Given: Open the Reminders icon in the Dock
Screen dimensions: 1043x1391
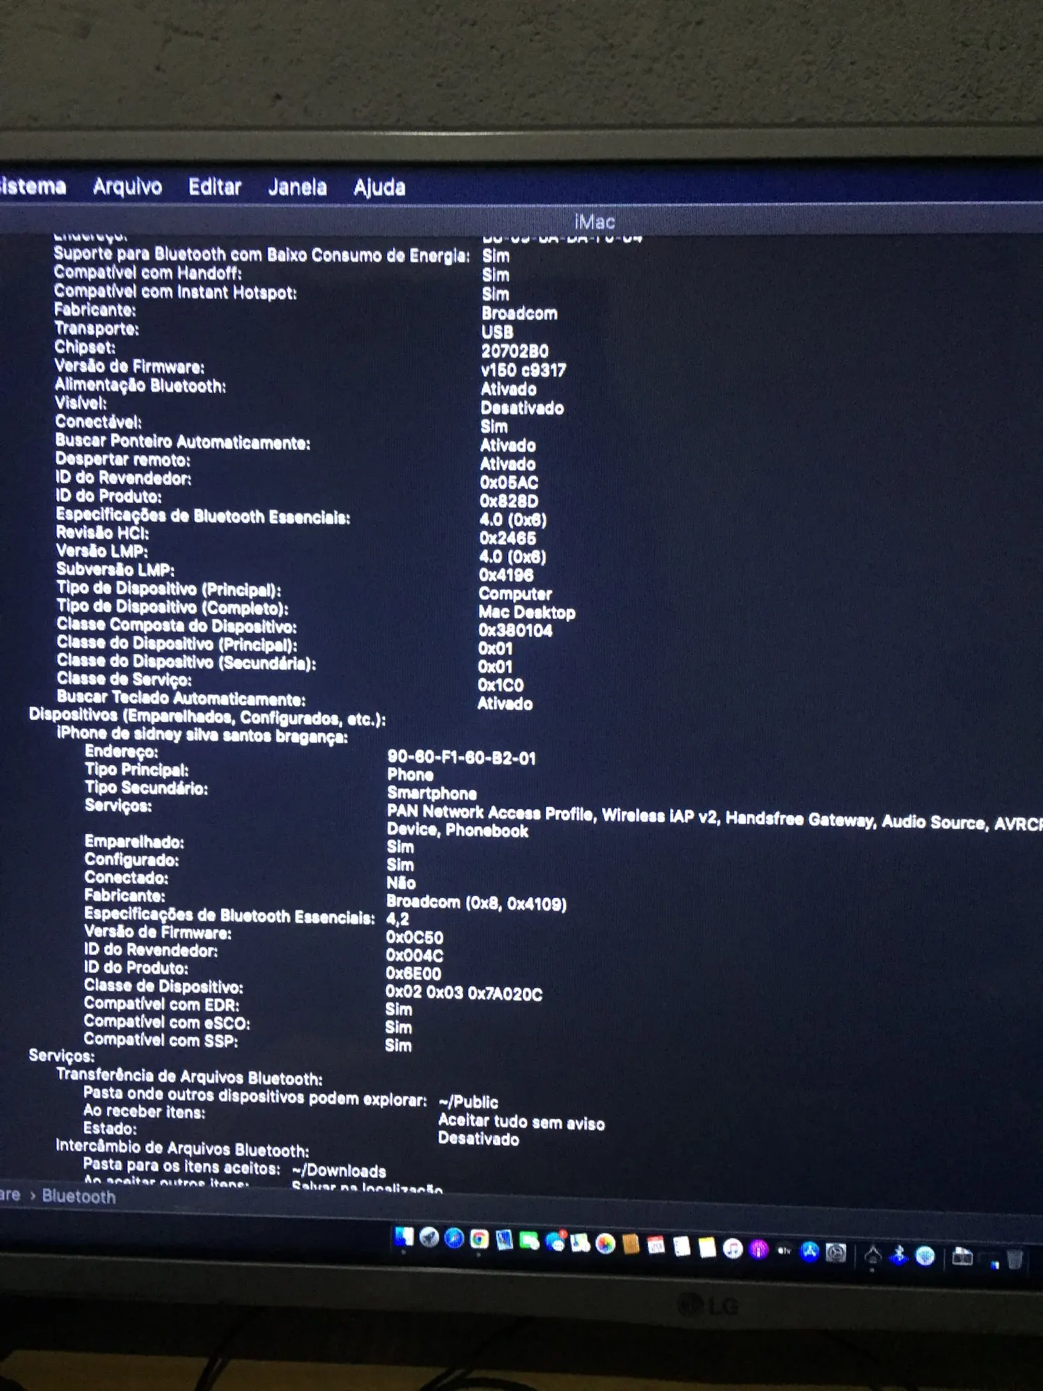Looking at the screenshot, I should pos(681,1246).
